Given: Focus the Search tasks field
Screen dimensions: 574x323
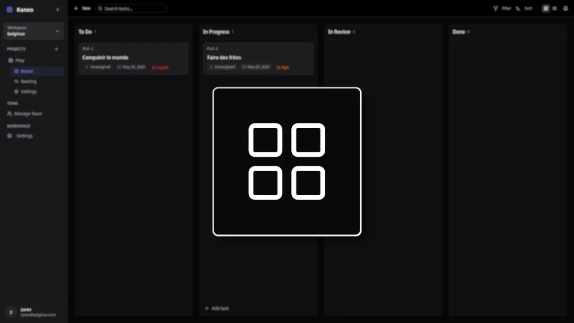Looking at the screenshot, I should point(131,8).
